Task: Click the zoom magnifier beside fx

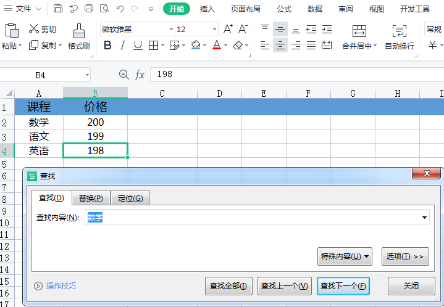Action: pos(124,75)
